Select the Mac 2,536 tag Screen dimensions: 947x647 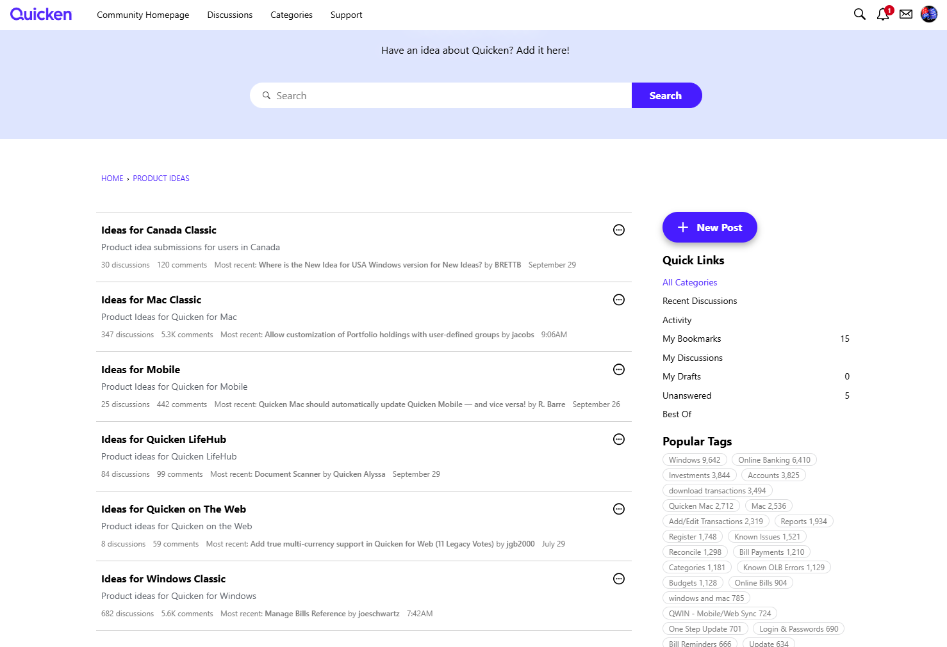click(x=769, y=506)
